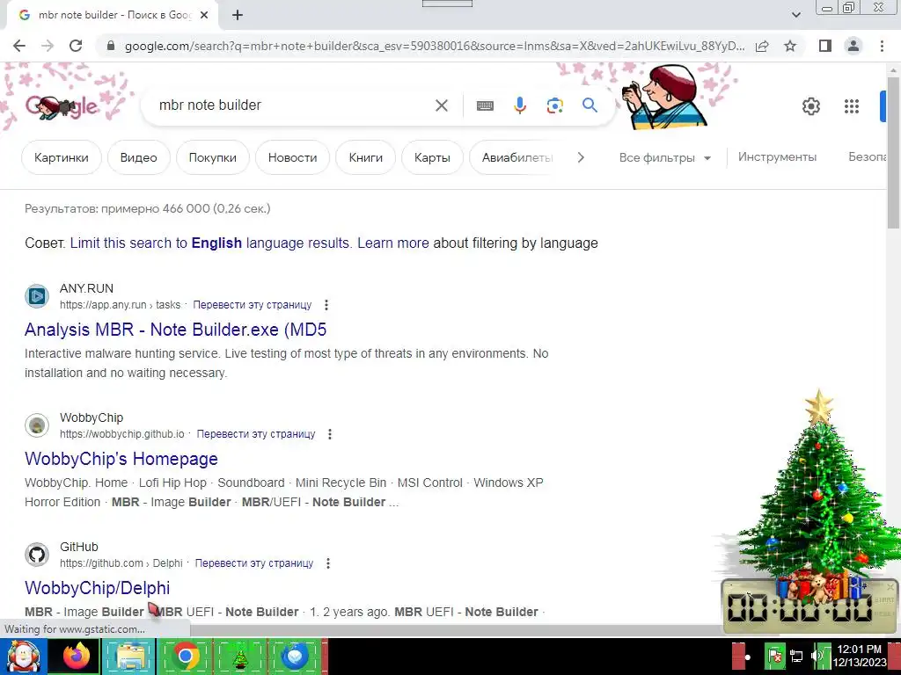Click the Google doodle logo
The height and width of the screenshot is (675, 901).
62,106
